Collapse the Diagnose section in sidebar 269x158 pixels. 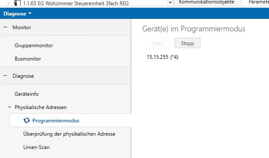5,76
